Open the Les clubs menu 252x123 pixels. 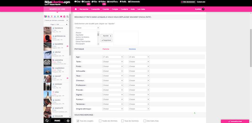coord(141,9)
